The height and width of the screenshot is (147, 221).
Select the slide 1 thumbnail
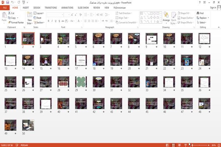coord(10,38)
